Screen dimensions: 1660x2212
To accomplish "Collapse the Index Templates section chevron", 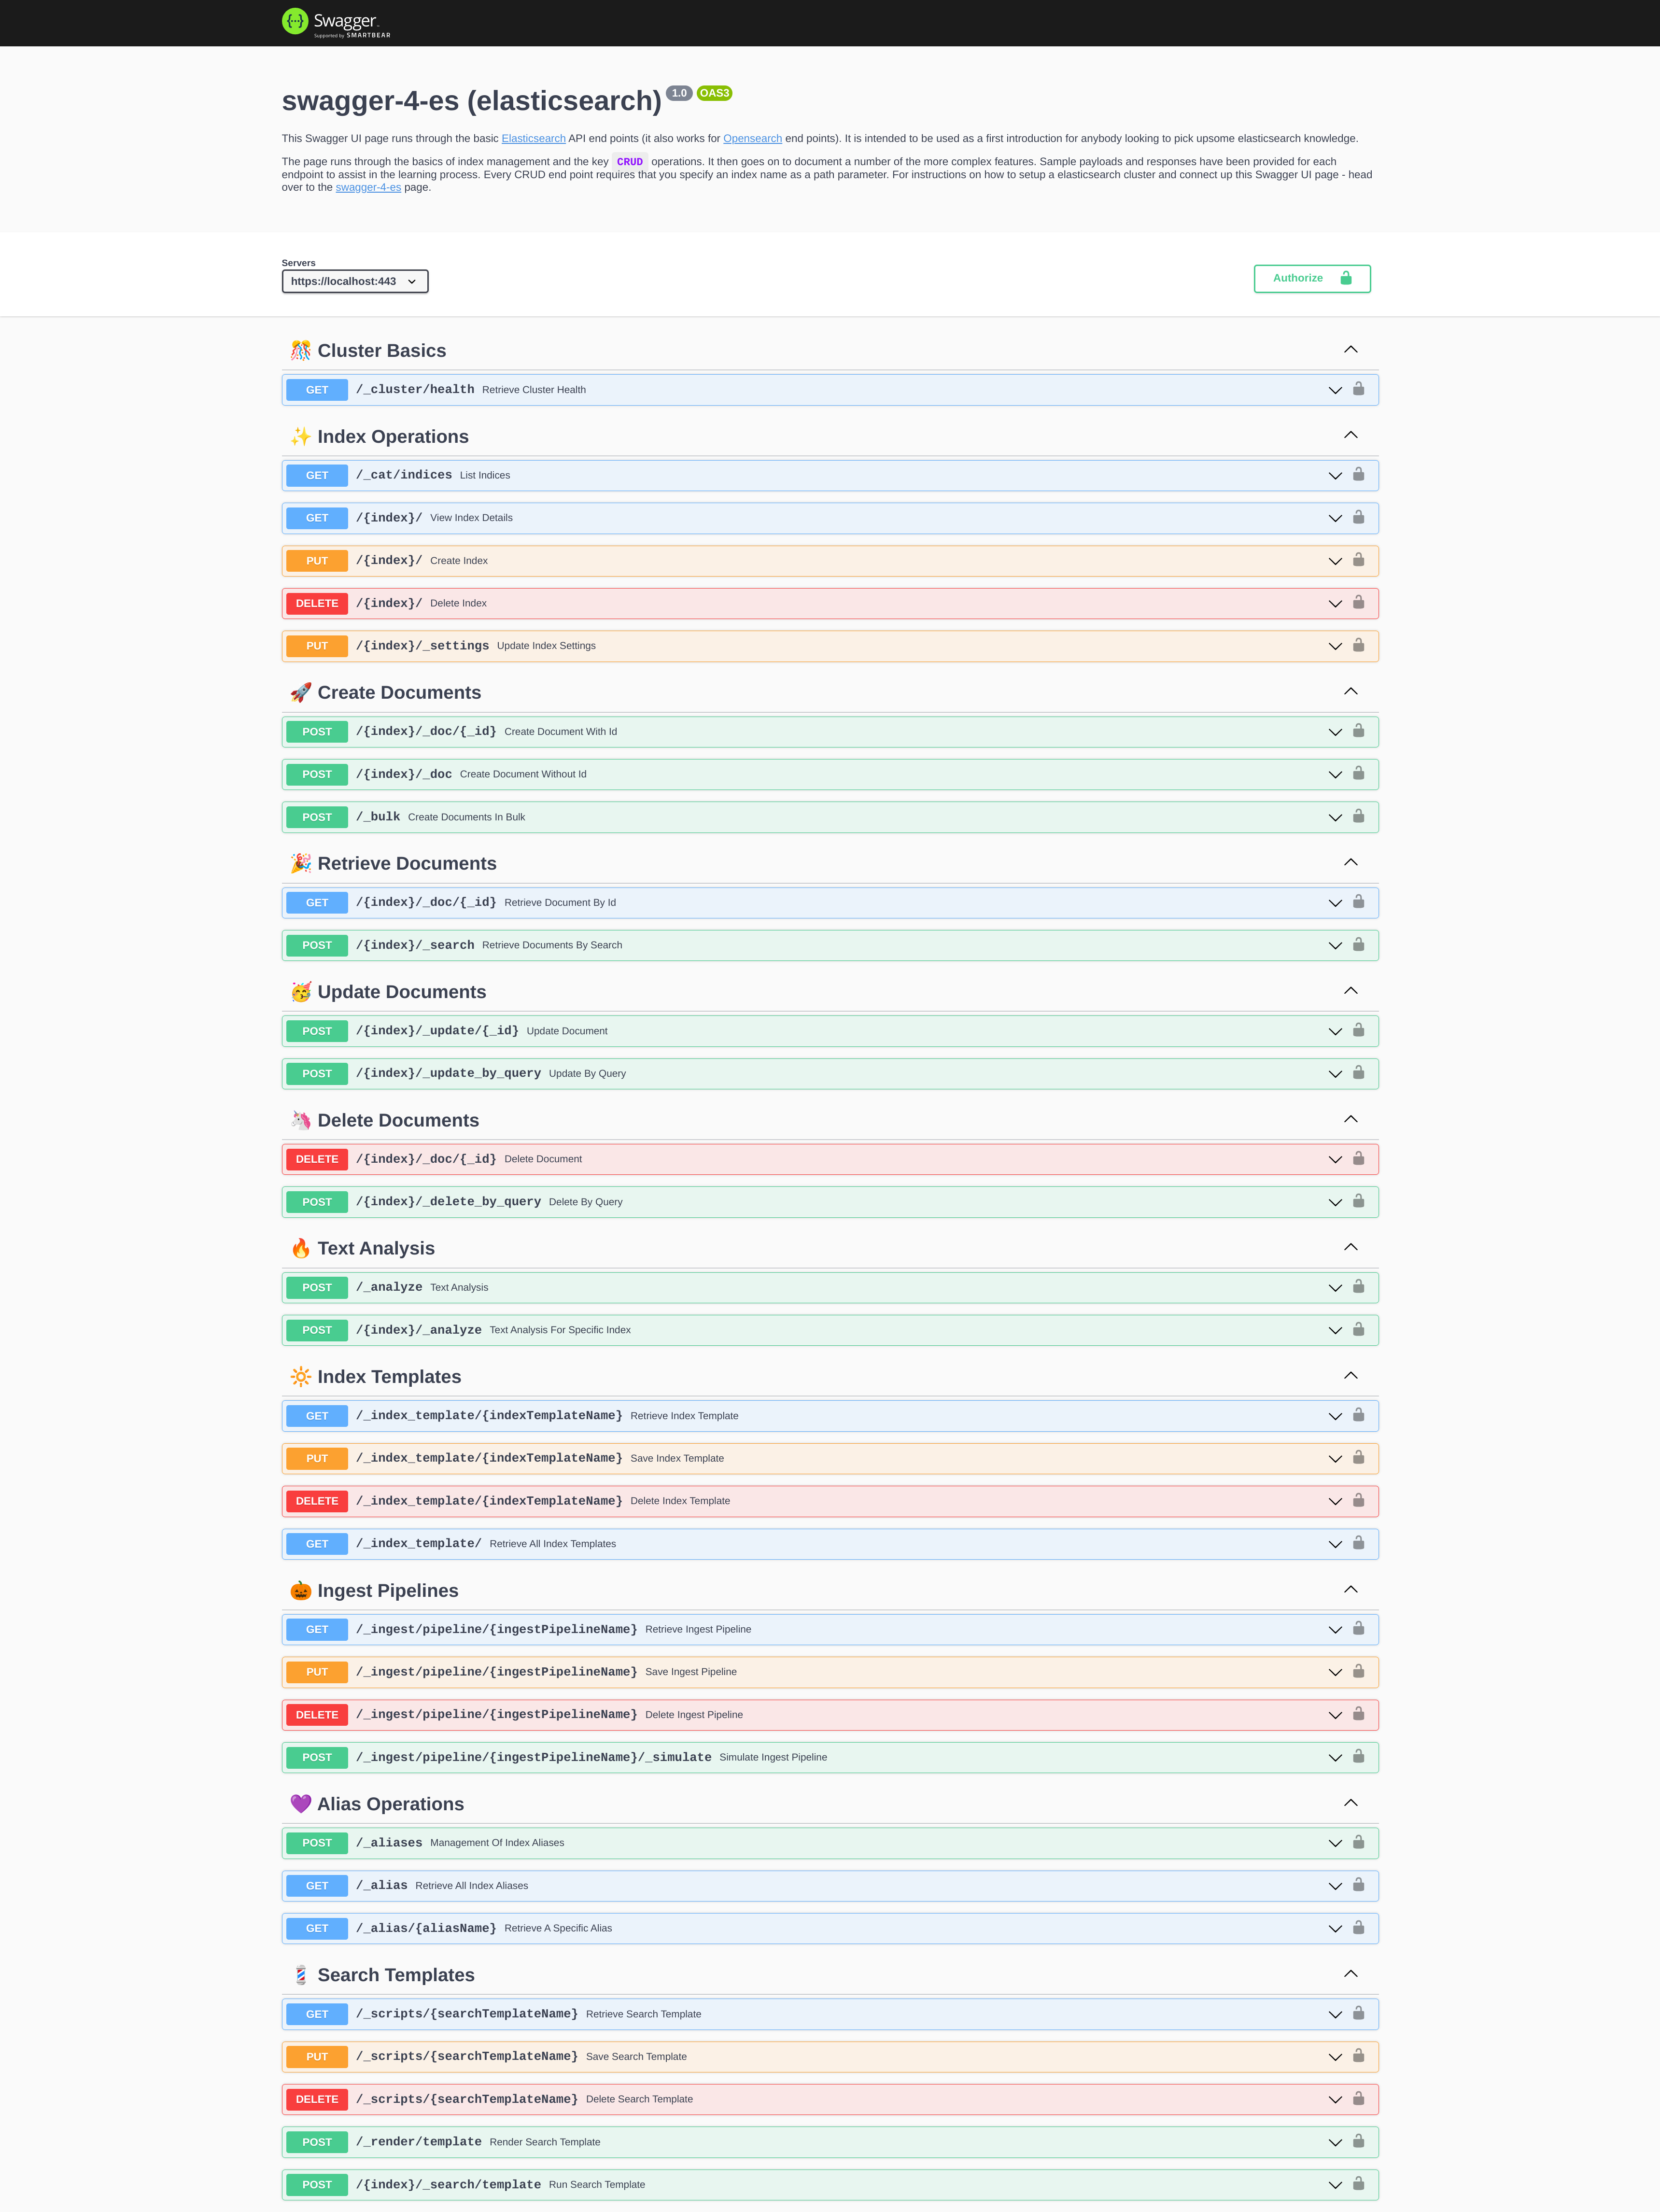I will coord(1350,1375).
